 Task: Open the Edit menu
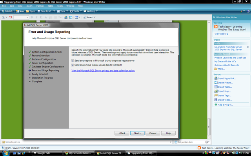click(12, 6)
